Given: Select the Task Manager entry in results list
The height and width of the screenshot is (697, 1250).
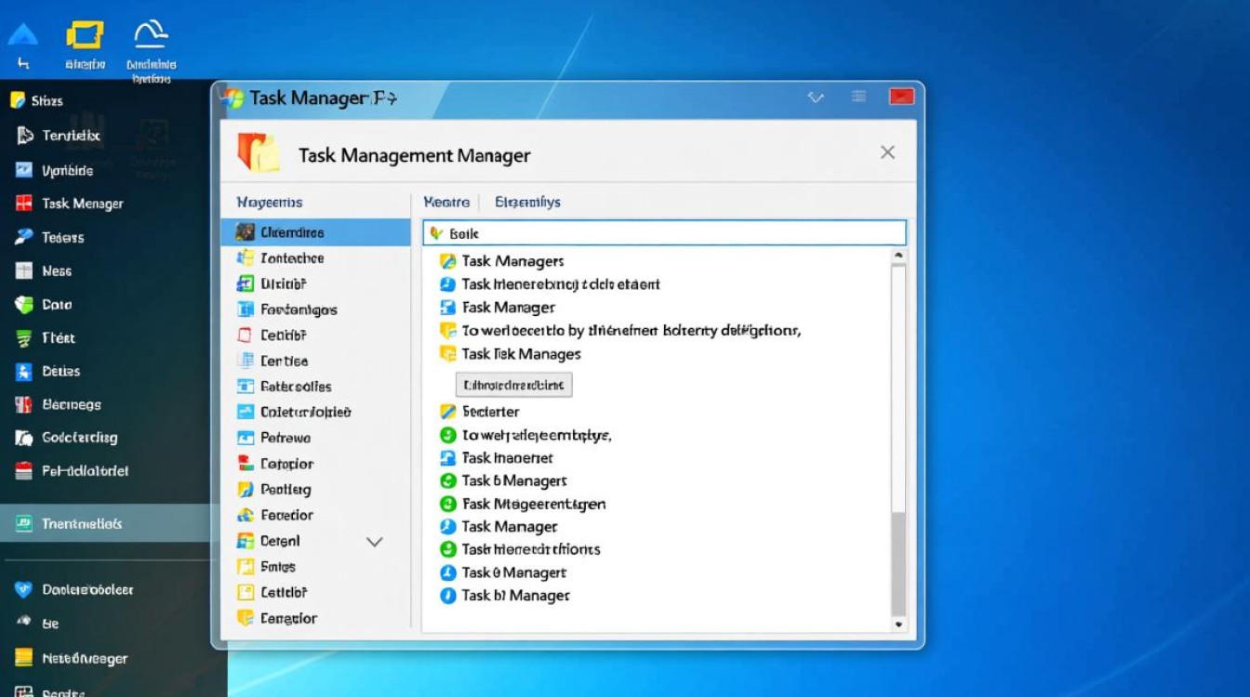Looking at the screenshot, I should point(509,527).
